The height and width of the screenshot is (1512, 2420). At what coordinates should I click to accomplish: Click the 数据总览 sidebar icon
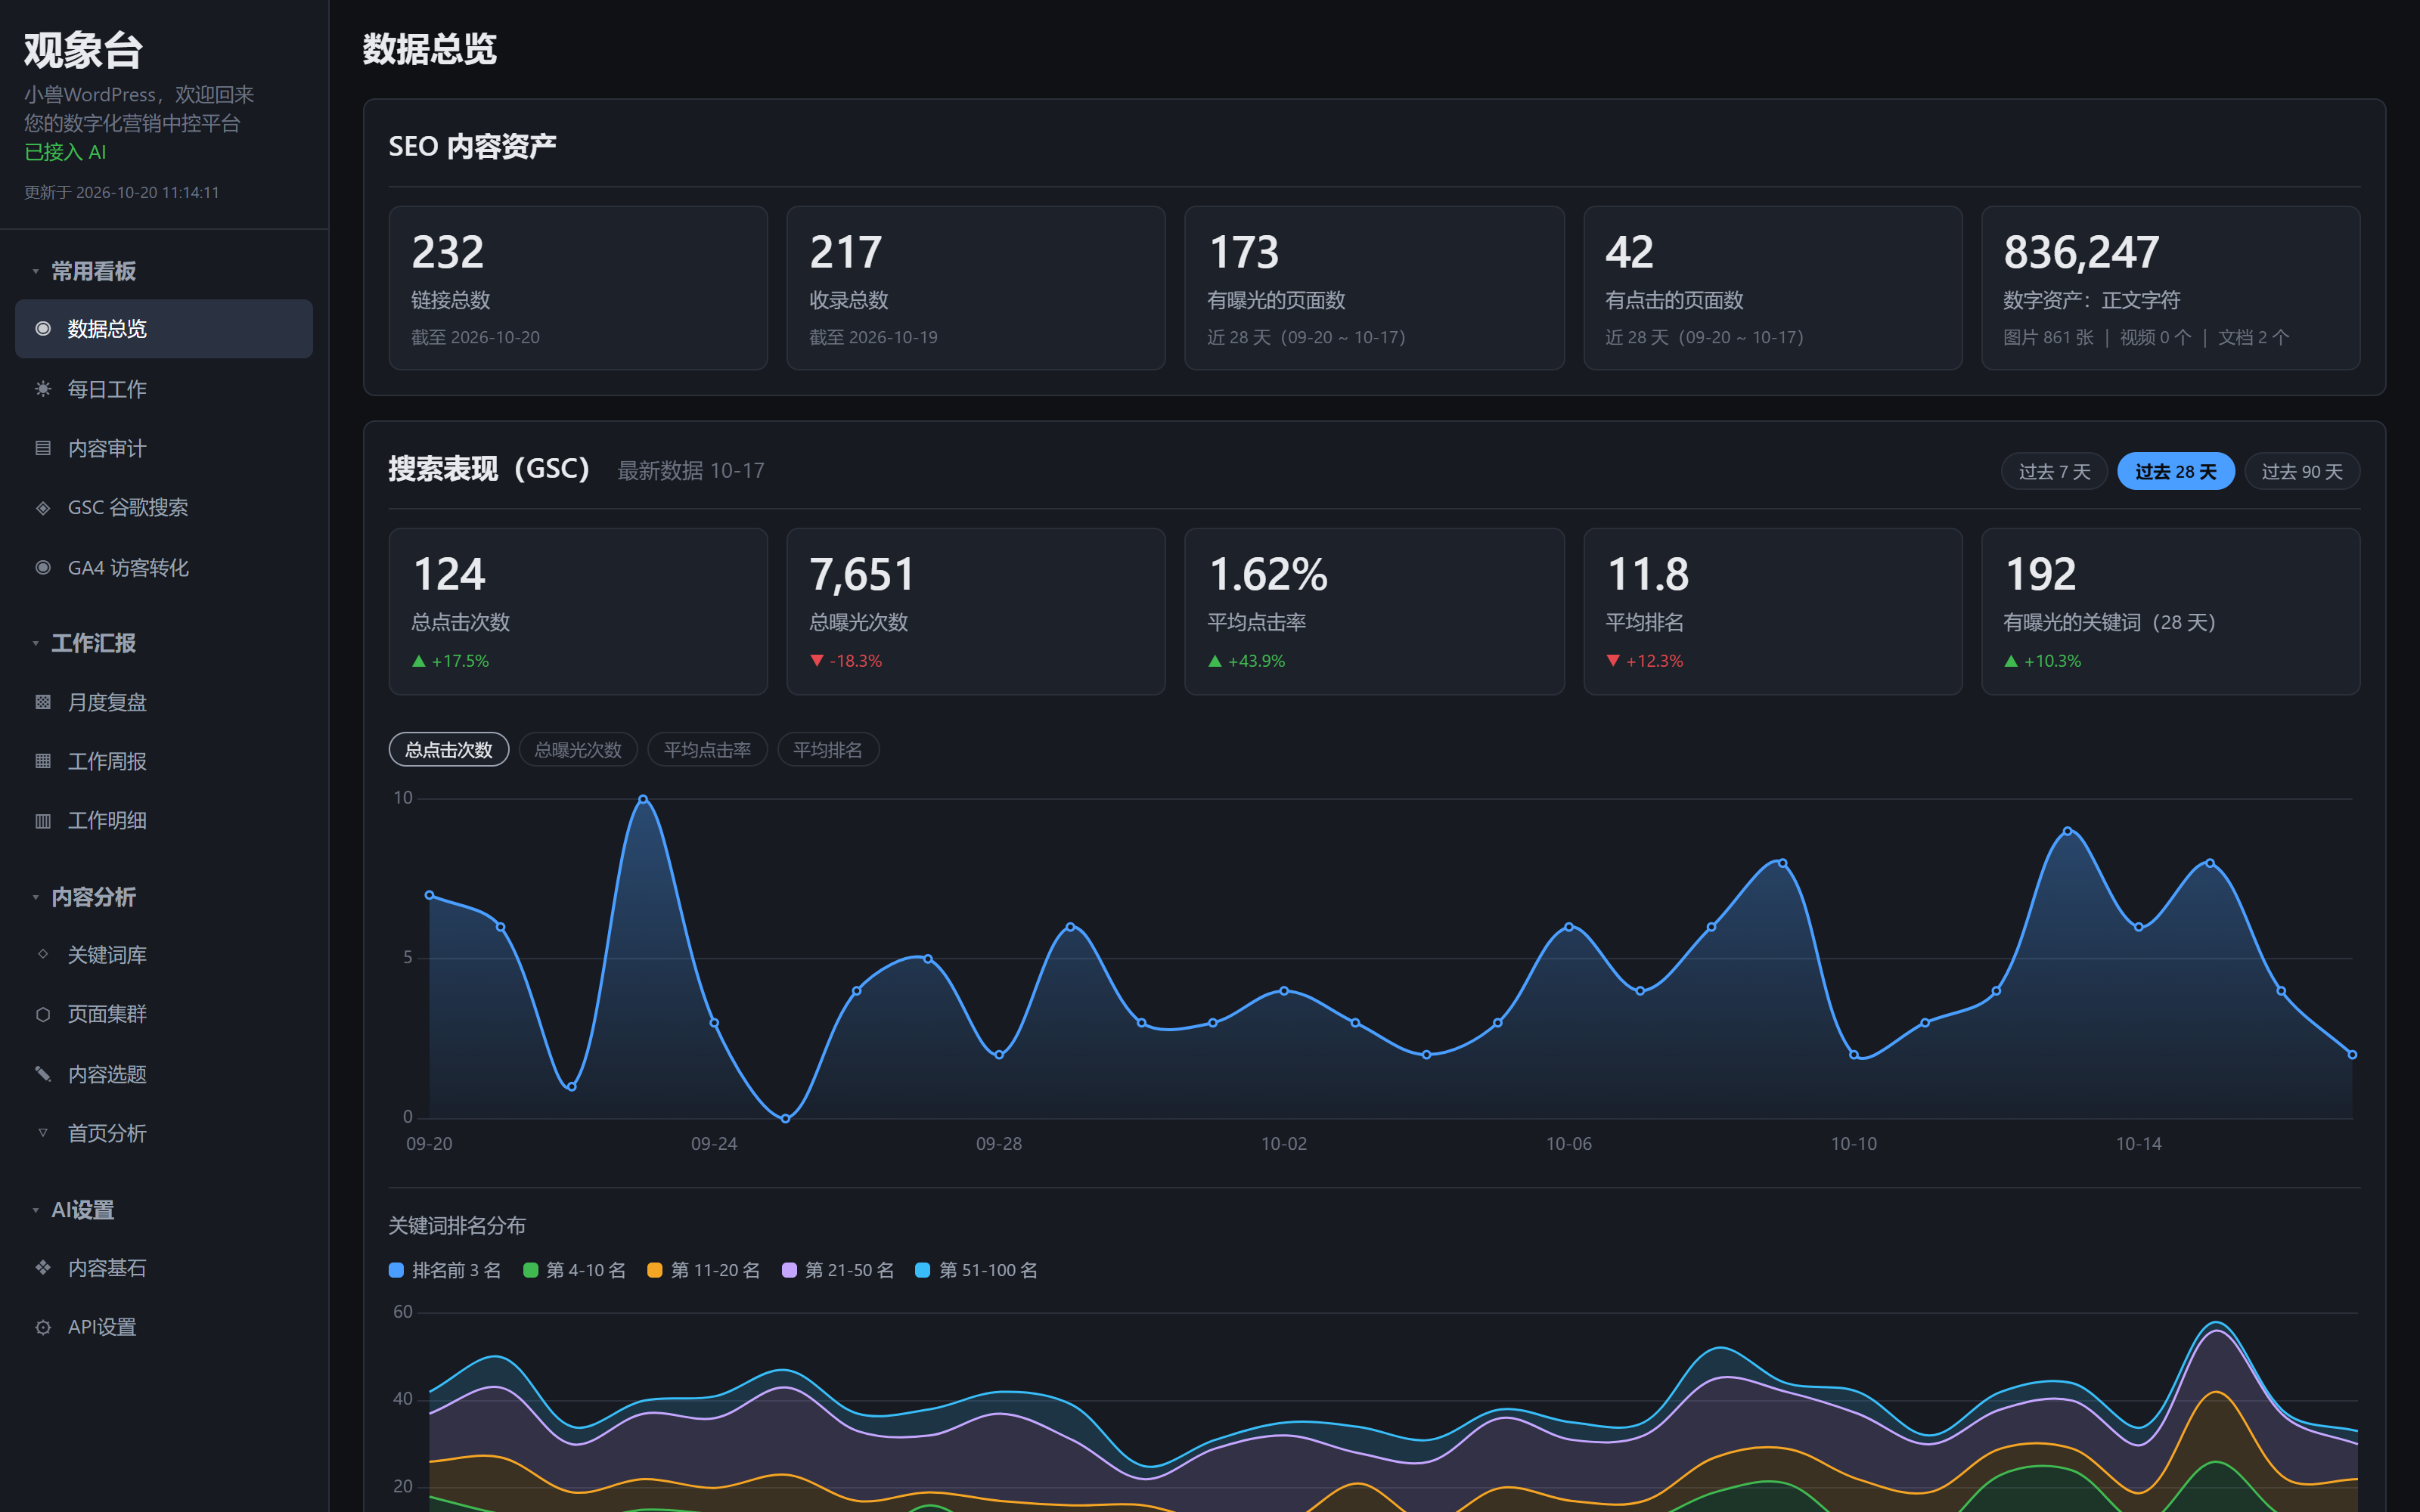[x=43, y=329]
